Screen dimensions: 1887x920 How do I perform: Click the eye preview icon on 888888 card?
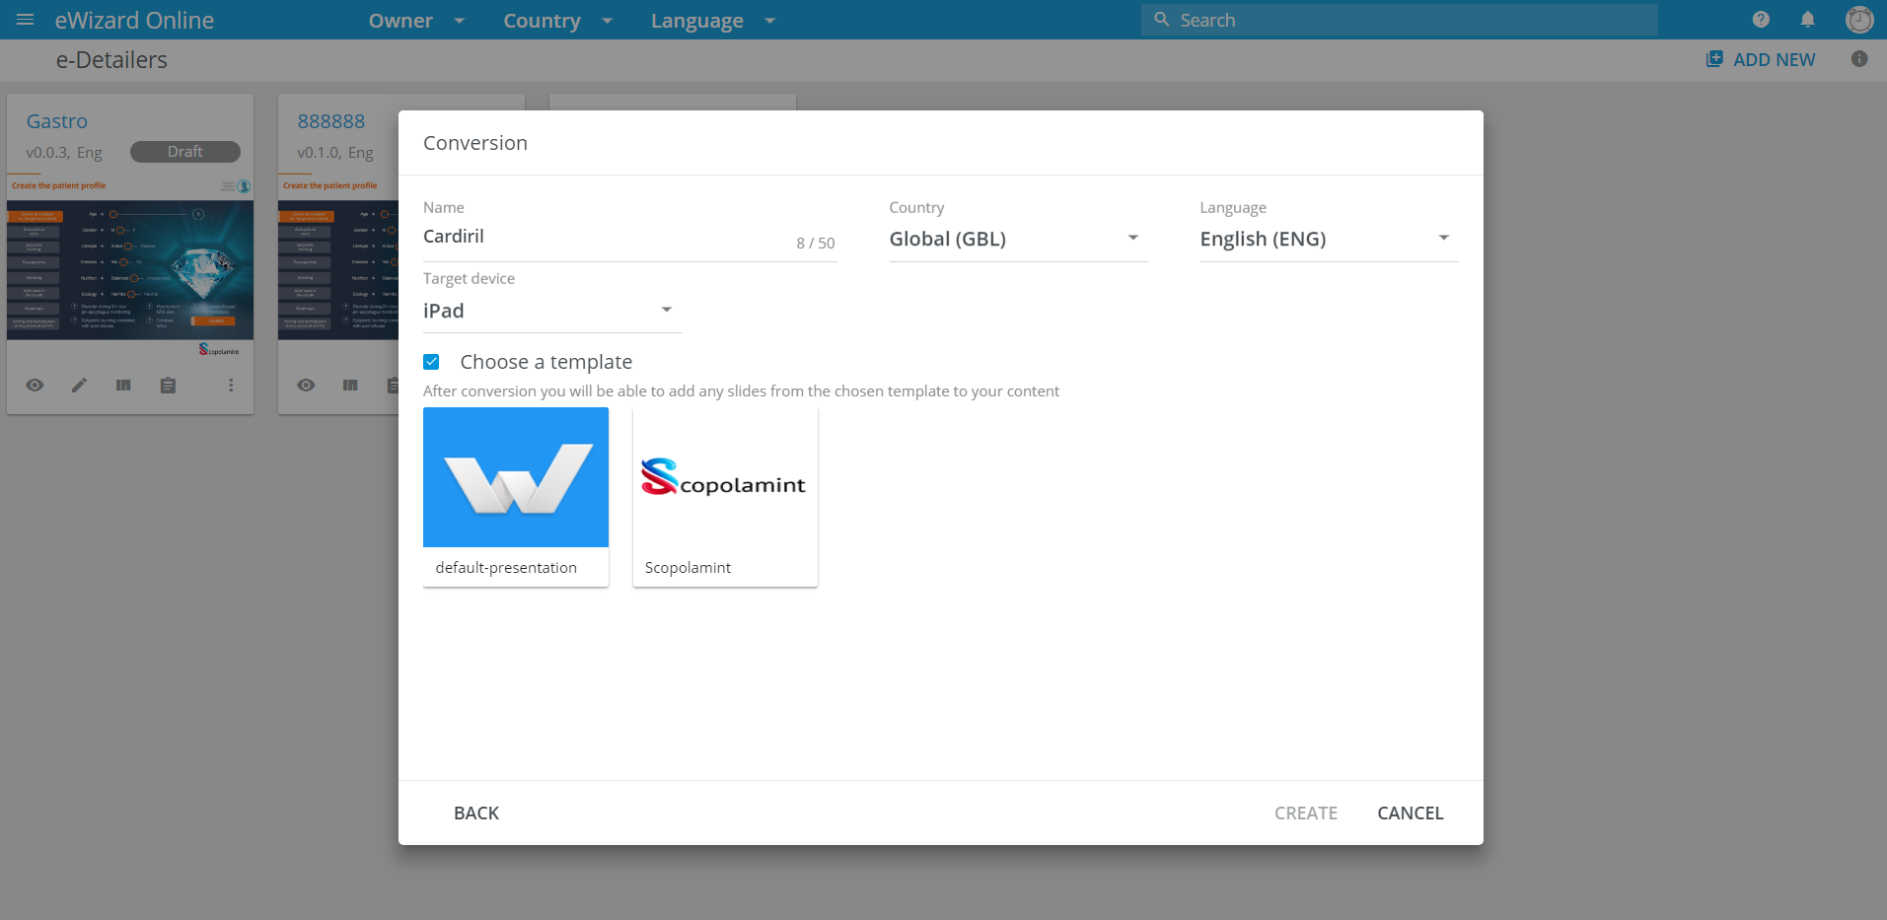(x=306, y=386)
